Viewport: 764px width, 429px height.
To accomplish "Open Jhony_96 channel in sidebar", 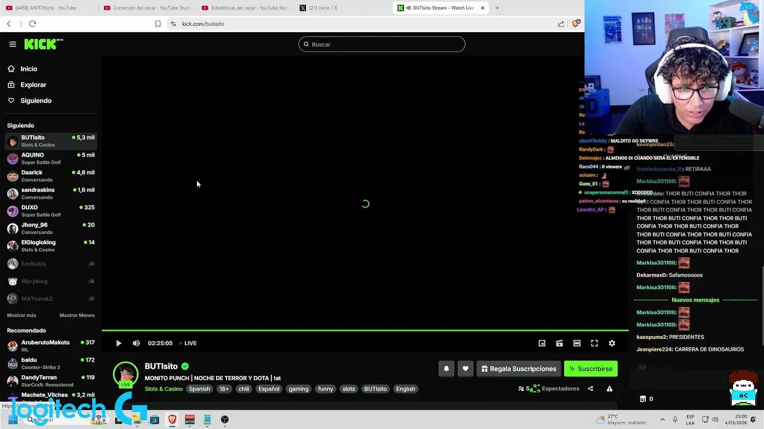I will pyautogui.click(x=51, y=228).
